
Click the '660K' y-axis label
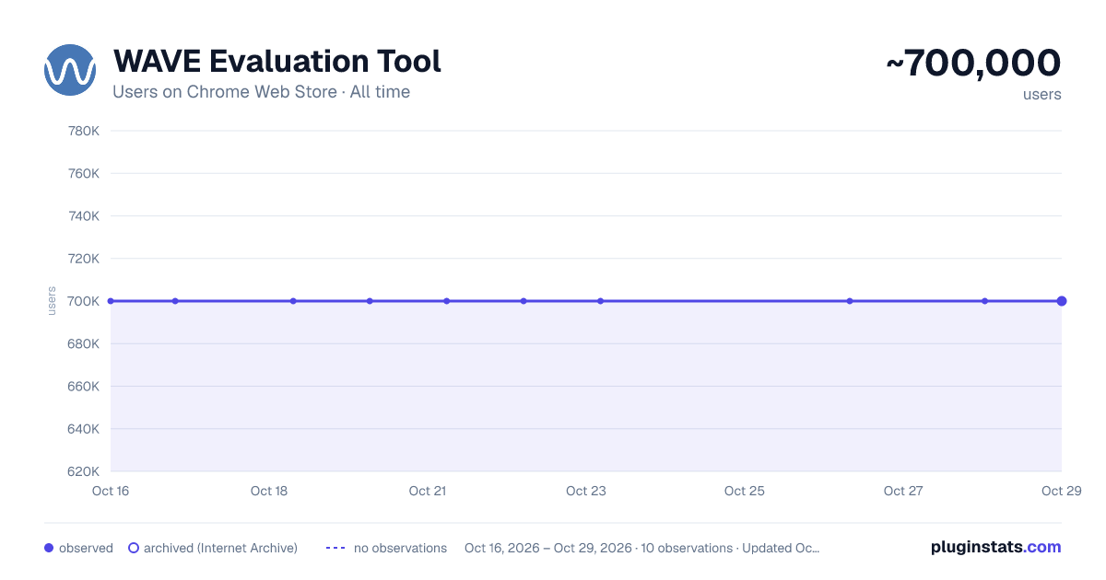(84, 387)
